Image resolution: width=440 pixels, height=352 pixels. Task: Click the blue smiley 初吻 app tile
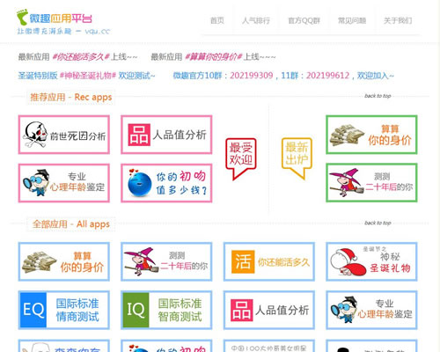click(x=166, y=183)
